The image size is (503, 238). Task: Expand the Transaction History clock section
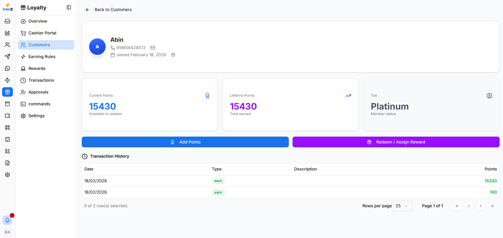tap(85, 156)
